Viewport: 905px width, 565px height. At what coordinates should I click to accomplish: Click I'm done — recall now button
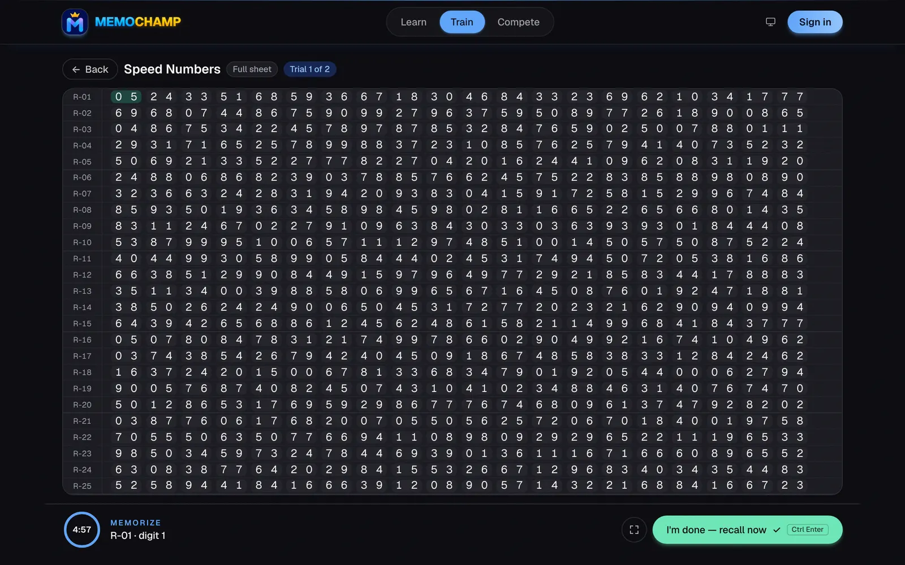pos(747,529)
